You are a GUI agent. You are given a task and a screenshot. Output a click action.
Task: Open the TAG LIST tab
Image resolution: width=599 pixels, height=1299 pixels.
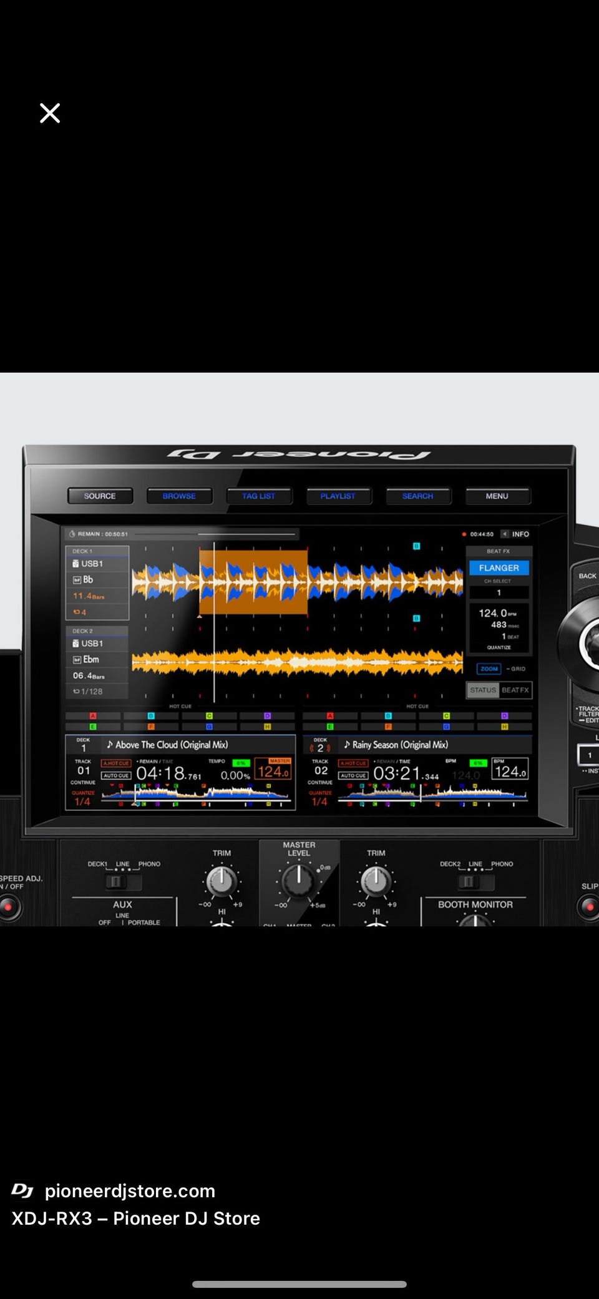tap(258, 496)
